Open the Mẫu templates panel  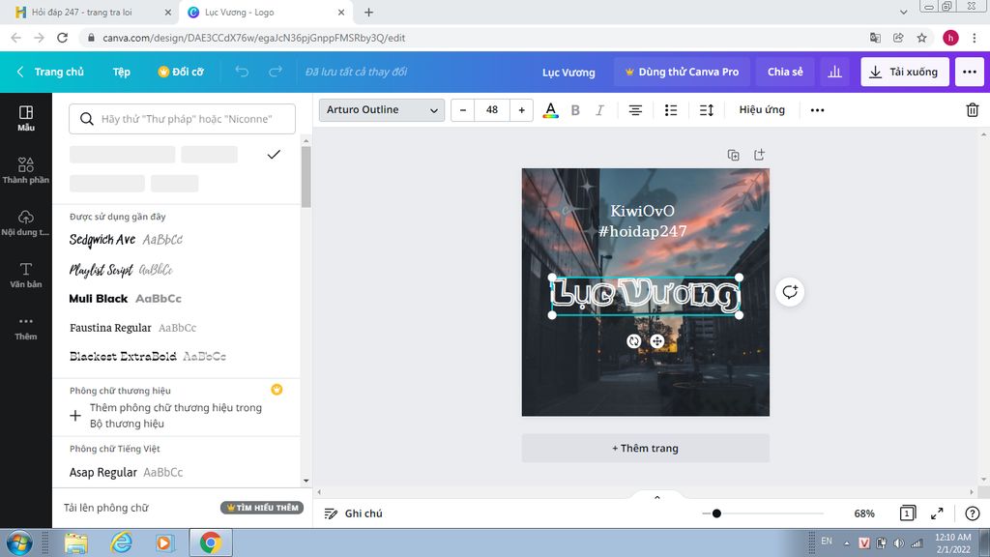point(26,118)
